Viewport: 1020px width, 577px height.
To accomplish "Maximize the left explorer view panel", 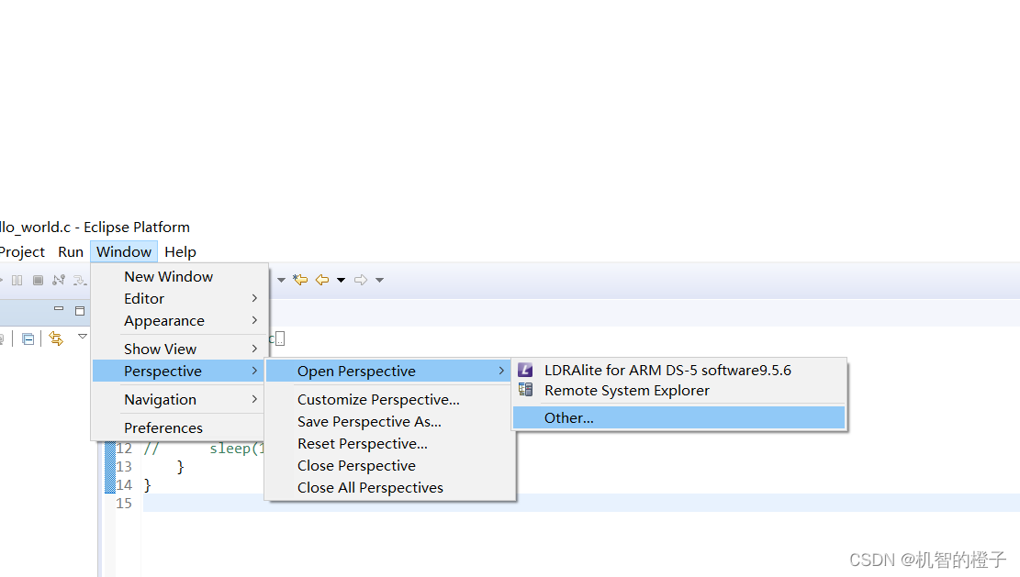I will (x=80, y=311).
